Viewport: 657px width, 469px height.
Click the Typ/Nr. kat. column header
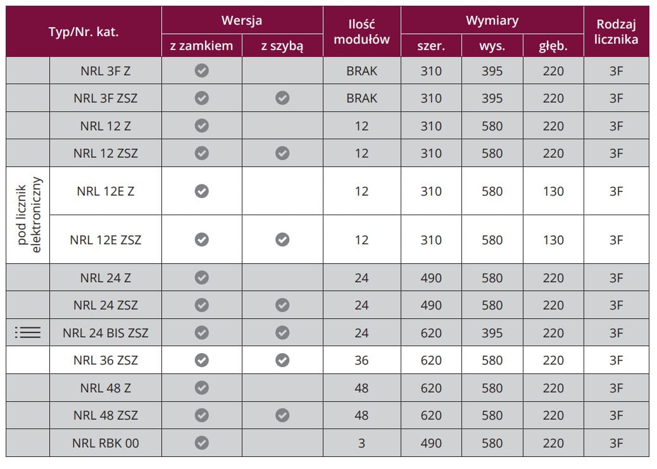tap(84, 32)
